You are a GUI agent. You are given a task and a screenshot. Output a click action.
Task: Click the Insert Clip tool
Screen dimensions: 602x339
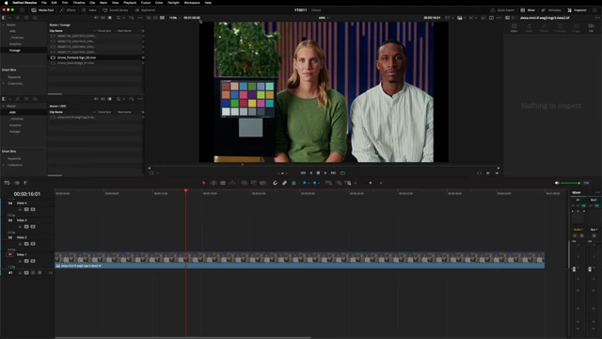(x=245, y=183)
